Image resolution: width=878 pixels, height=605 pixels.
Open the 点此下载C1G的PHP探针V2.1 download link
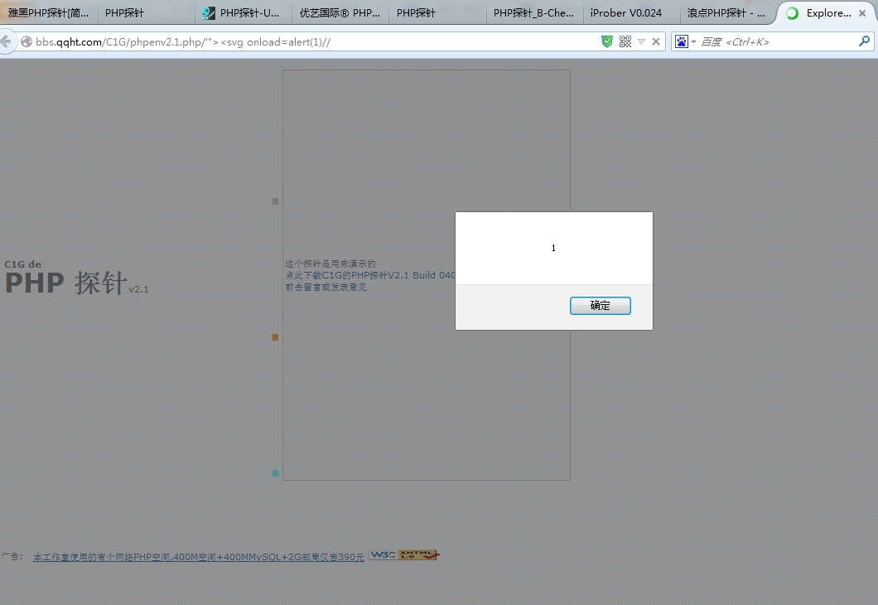(x=370, y=275)
